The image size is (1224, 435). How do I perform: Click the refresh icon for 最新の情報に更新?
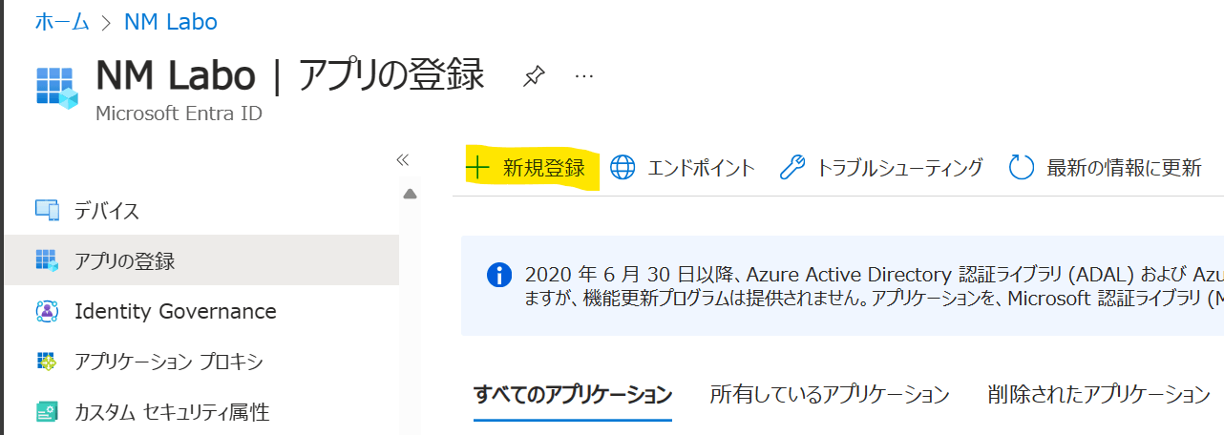click(x=1023, y=168)
